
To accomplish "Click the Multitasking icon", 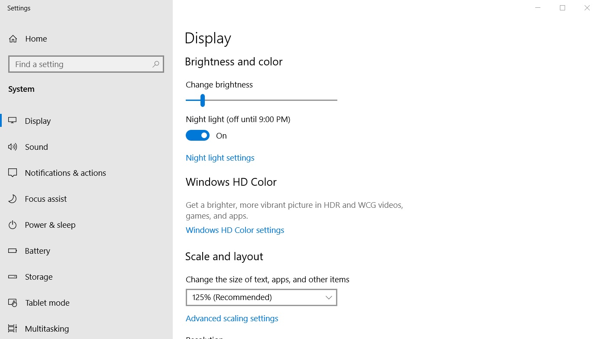I will [x=13, y=329].
